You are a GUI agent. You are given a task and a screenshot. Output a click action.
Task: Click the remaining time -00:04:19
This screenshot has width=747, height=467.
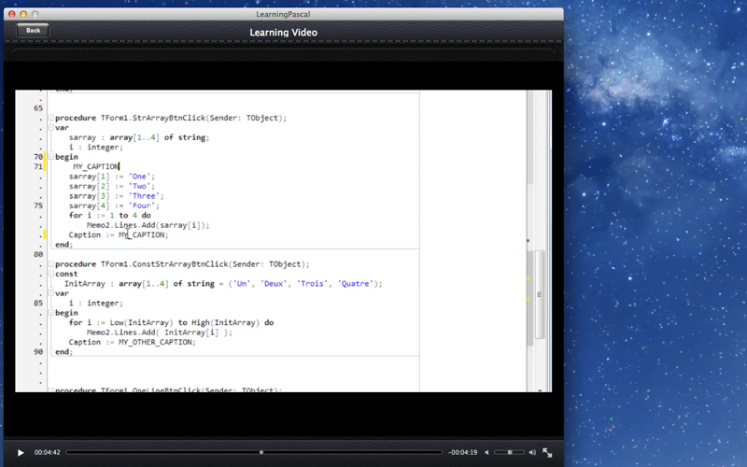[462, 452]
